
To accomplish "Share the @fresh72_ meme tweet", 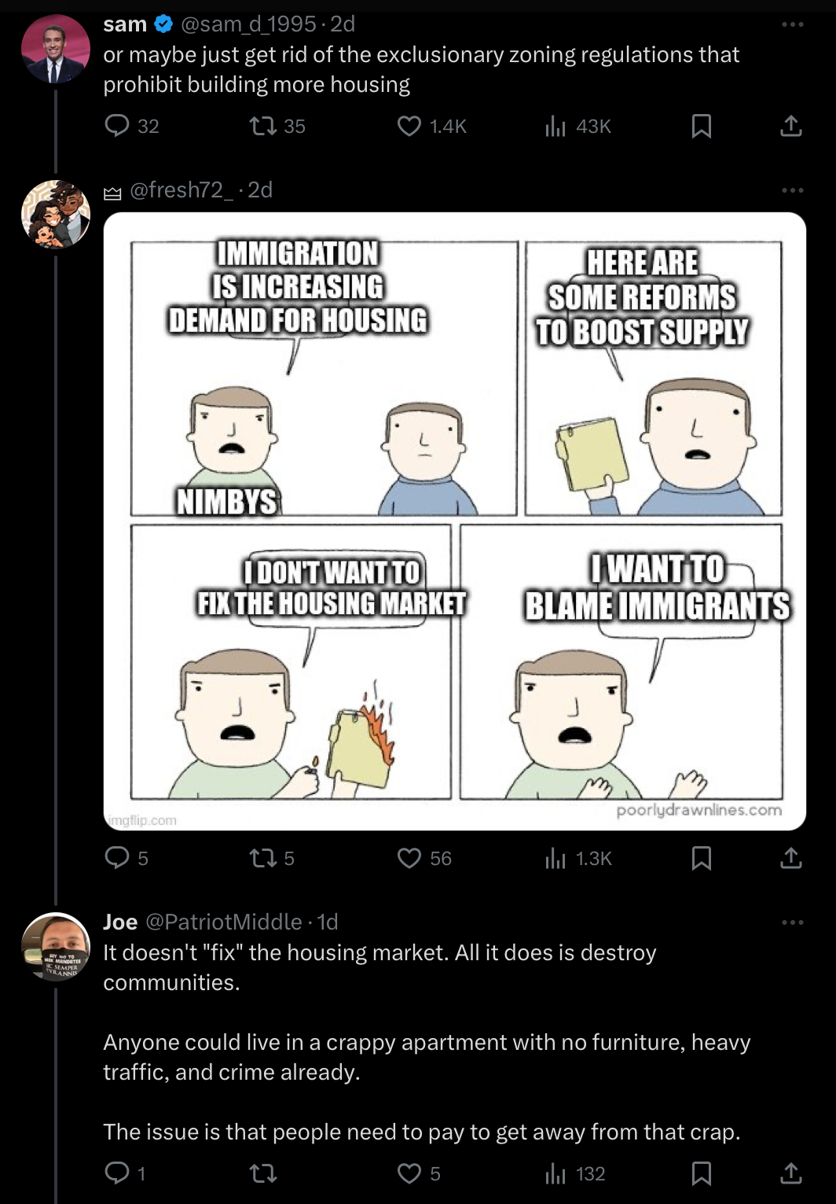I will coord(791,858).
